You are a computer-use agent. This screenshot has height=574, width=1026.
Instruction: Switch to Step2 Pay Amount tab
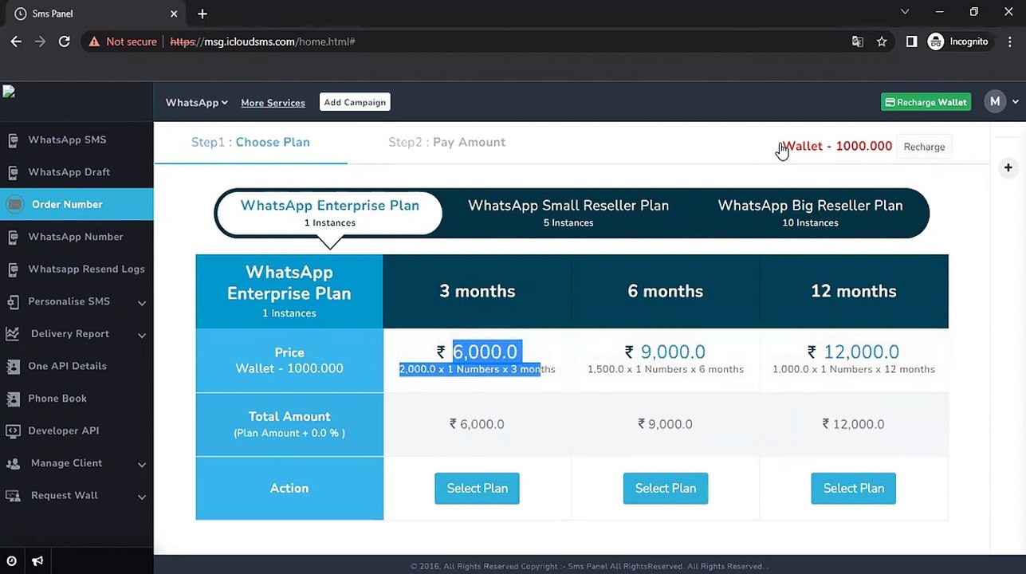[x=446, y=143]
